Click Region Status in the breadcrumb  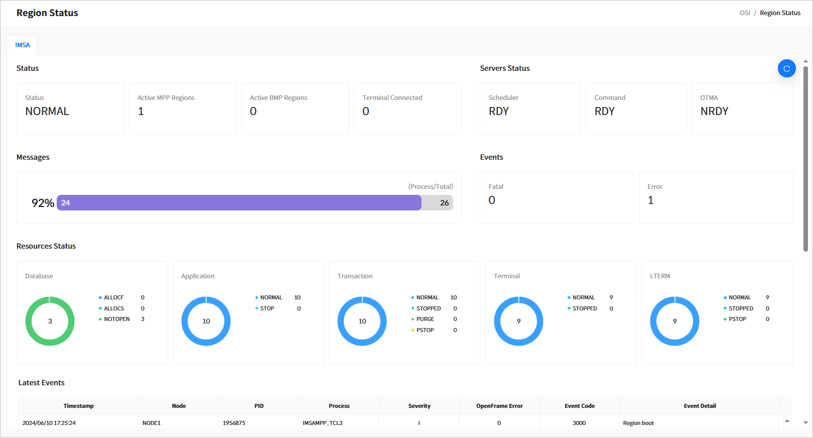(x=780, y=13)
